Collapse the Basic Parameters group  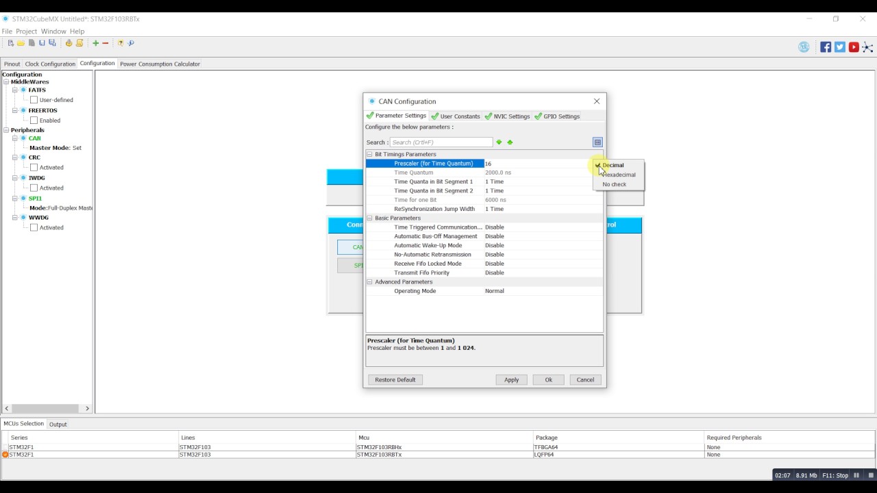pyautogui.click(x=370, y=218)
